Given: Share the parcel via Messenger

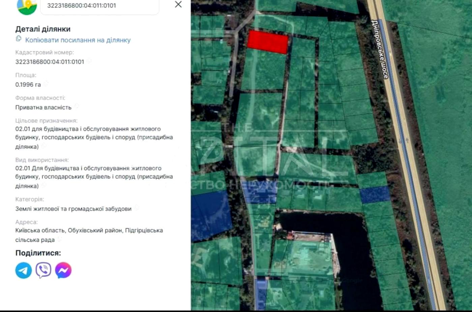Looking at the screenshot, I should point(63,270).
